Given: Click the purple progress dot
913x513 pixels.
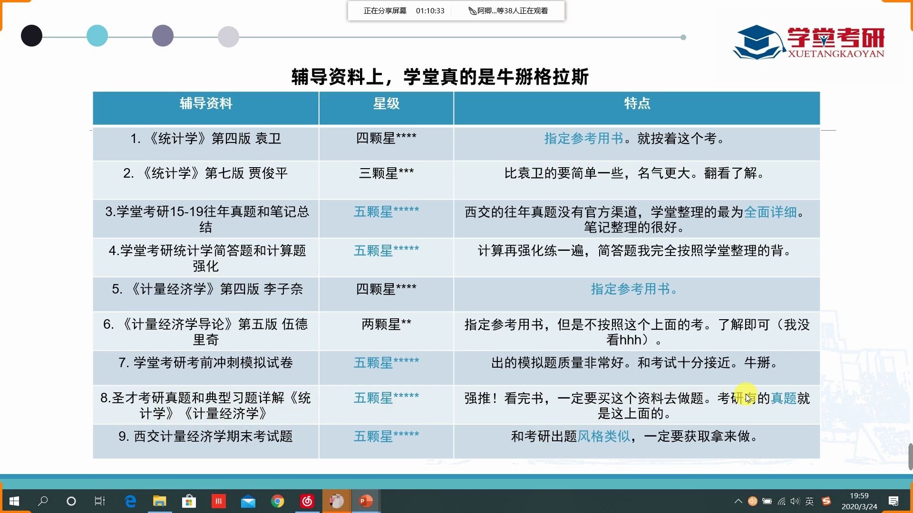Looking at the screenshot, I should (163, 36).
